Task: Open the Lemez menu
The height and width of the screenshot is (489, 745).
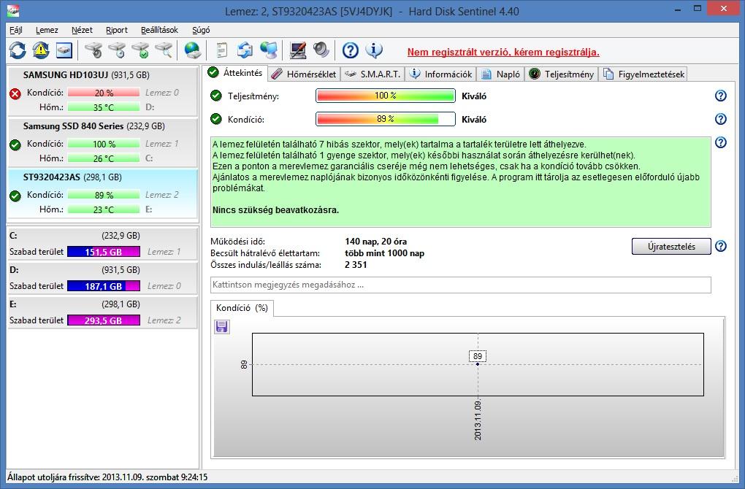Action: [x=47, y=30]
